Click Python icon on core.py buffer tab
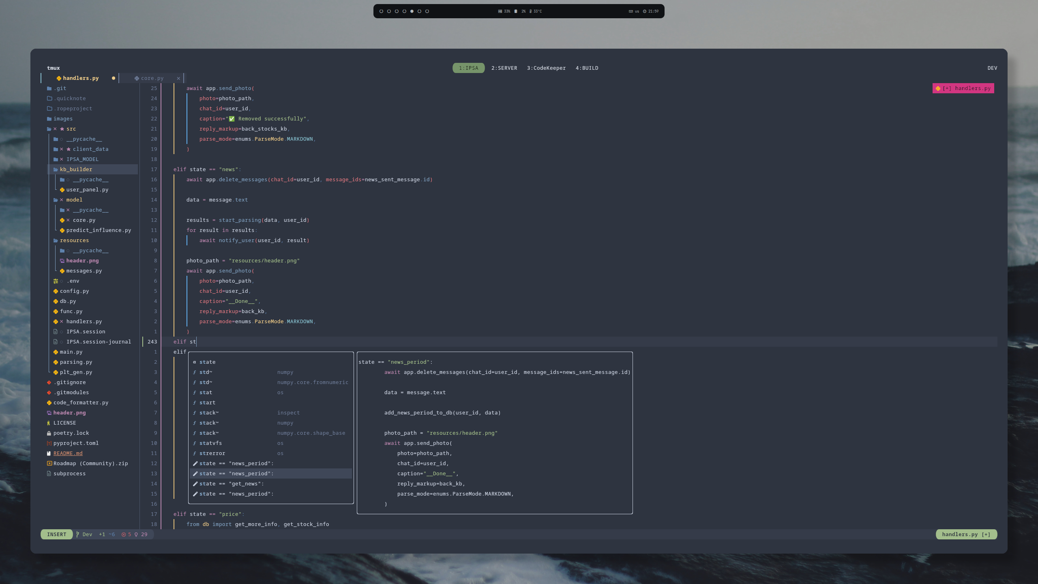The height and width of the screenshot is (584, 1038). click(x=137, y=78)
